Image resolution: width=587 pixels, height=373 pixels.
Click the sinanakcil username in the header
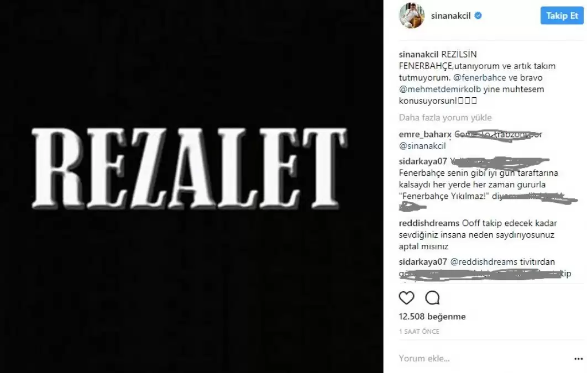pos(450,15)
